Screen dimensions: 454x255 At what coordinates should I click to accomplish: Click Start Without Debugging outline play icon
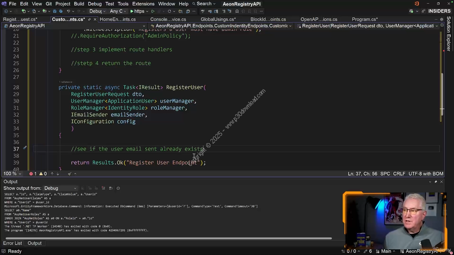[153, 11]
